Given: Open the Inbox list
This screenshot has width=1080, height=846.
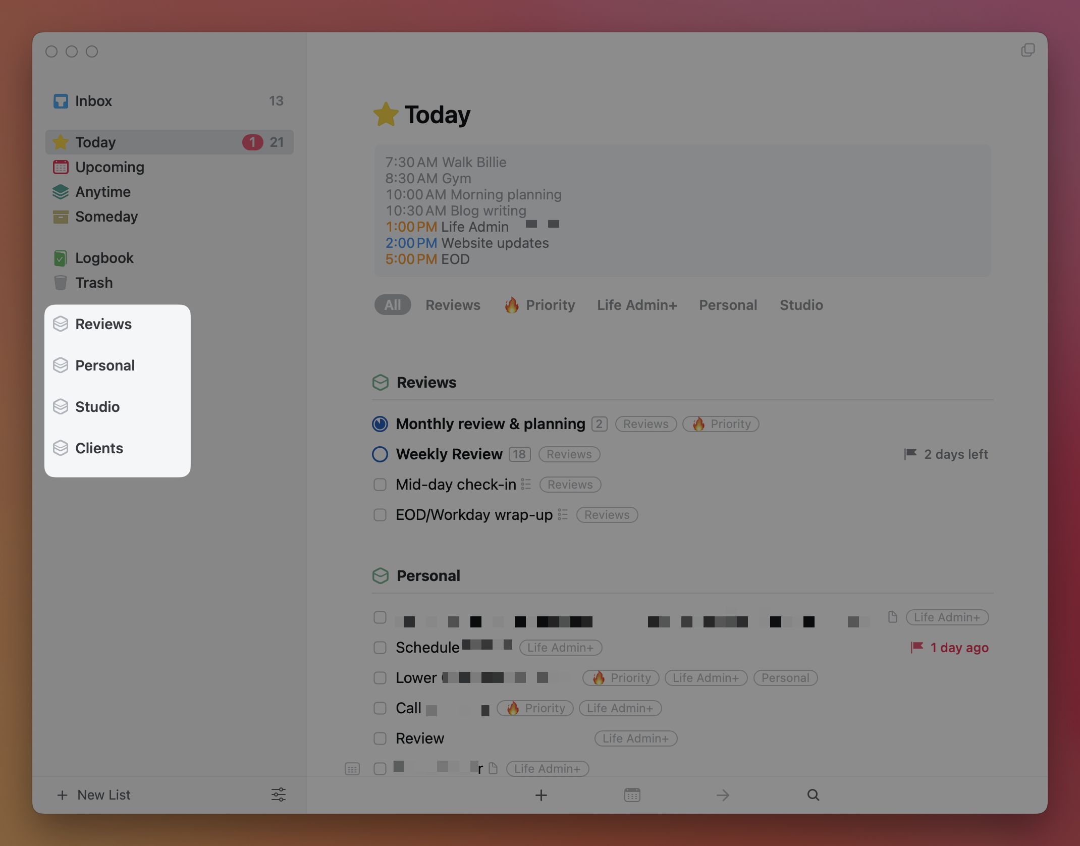Looking at the screenshot, I should pyautogui.click(x=93, y=101).
